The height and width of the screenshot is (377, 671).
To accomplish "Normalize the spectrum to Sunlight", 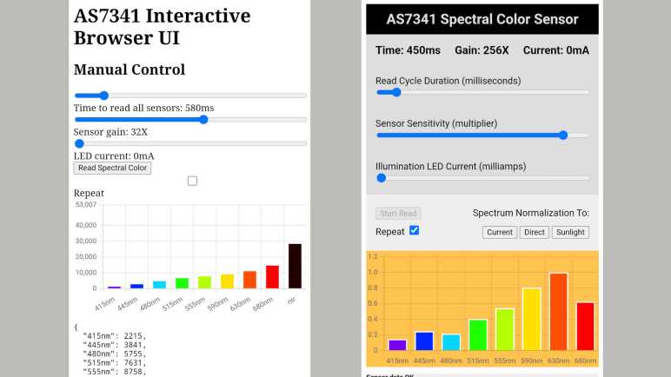I will [x=571, y=232].
